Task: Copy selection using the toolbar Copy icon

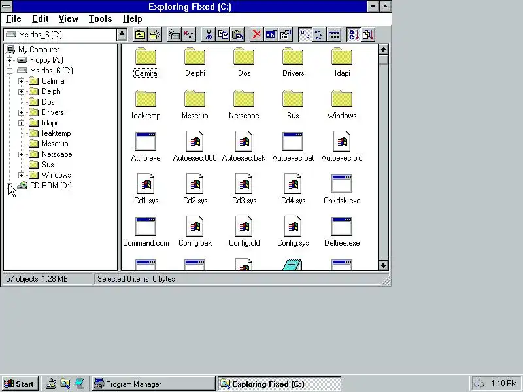Action: click(x=223, y=35)
